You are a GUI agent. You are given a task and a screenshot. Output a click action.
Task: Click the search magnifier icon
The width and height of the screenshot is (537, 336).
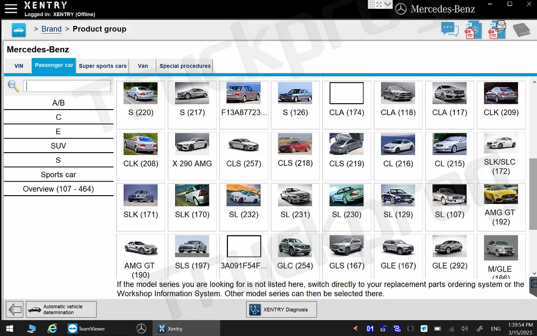click(13, 86)
